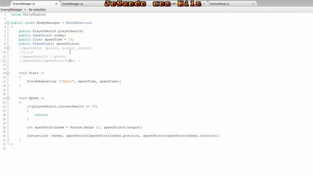Click 'public PlayerHealth playerHealth;' line

point(51,31)
